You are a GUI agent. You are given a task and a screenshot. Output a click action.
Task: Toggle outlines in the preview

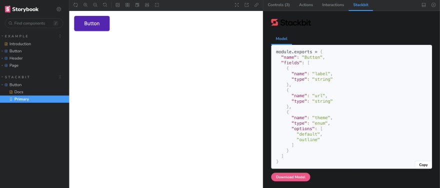[157, 5]
